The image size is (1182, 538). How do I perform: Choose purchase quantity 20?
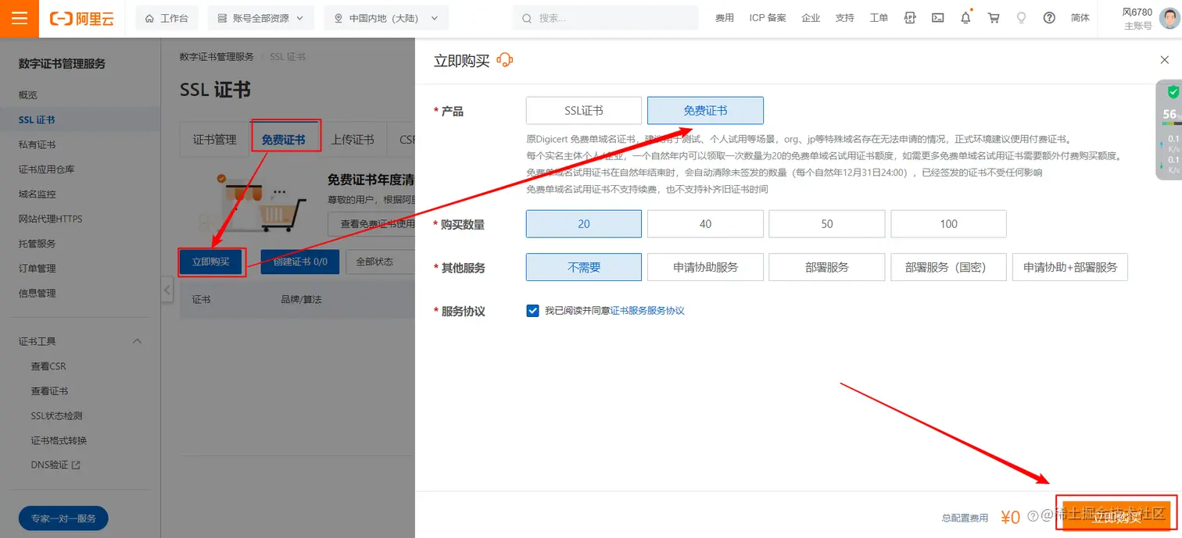pos(584,224)
